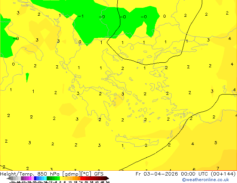Click the '(00+144)' forecast hour text
237x183 pixels.
click(x=223, y=174)
